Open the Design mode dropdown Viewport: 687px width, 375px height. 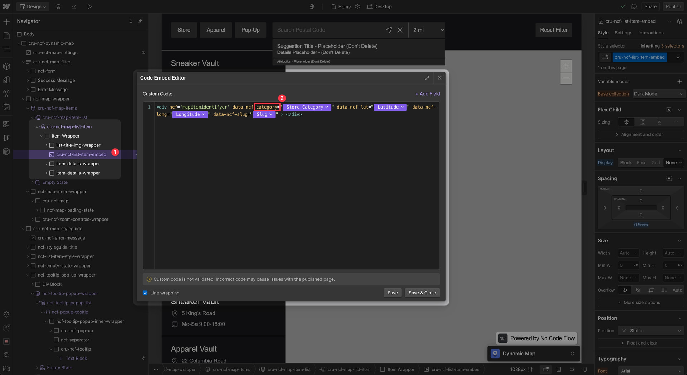pos(33,6)
